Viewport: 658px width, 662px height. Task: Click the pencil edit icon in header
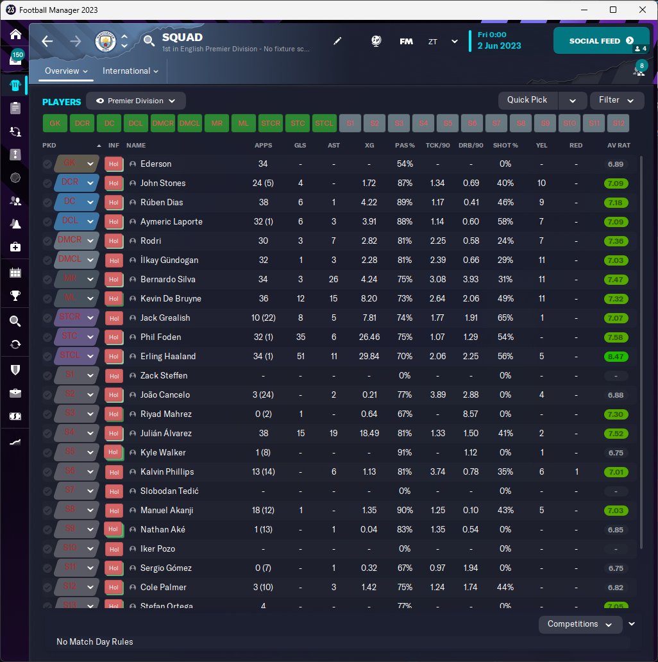click(x=337, y=41)
